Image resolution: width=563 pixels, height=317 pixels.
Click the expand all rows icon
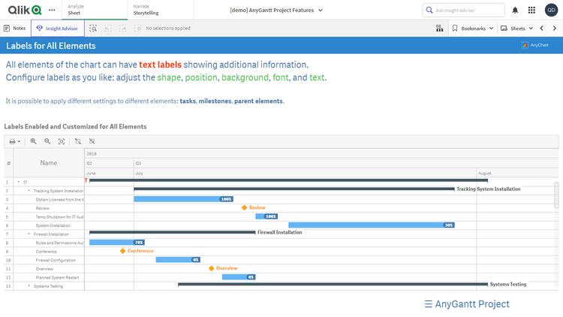[77, 141]
